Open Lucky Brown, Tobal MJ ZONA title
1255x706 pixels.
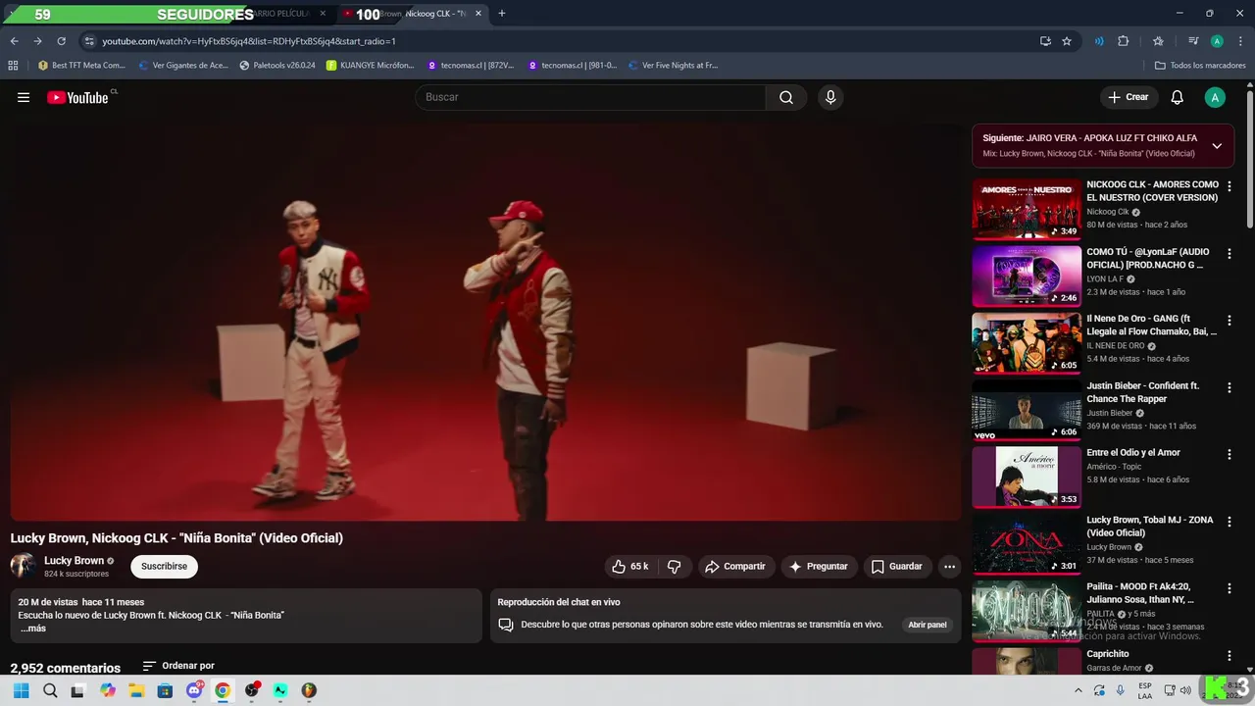(1150, 527)
